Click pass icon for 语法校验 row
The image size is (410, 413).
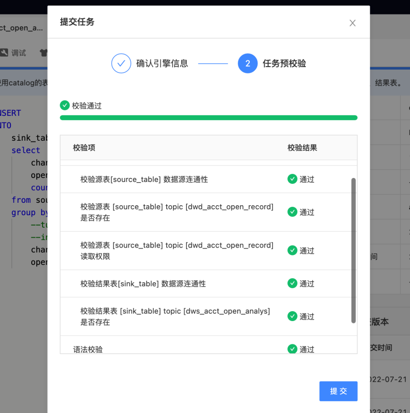pos(292,349)
